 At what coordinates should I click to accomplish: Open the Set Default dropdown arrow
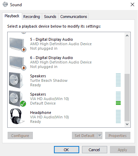(x=100, y=136)
